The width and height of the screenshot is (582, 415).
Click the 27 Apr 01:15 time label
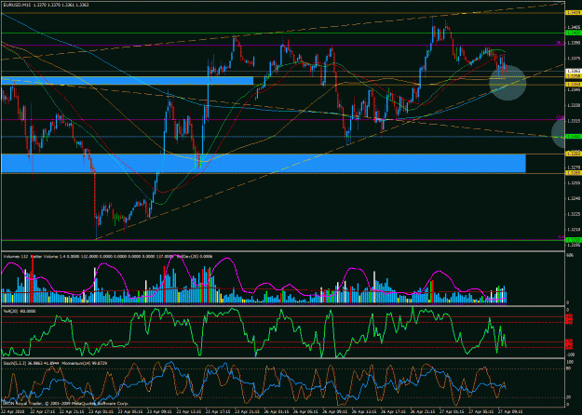tap(450, 411)
